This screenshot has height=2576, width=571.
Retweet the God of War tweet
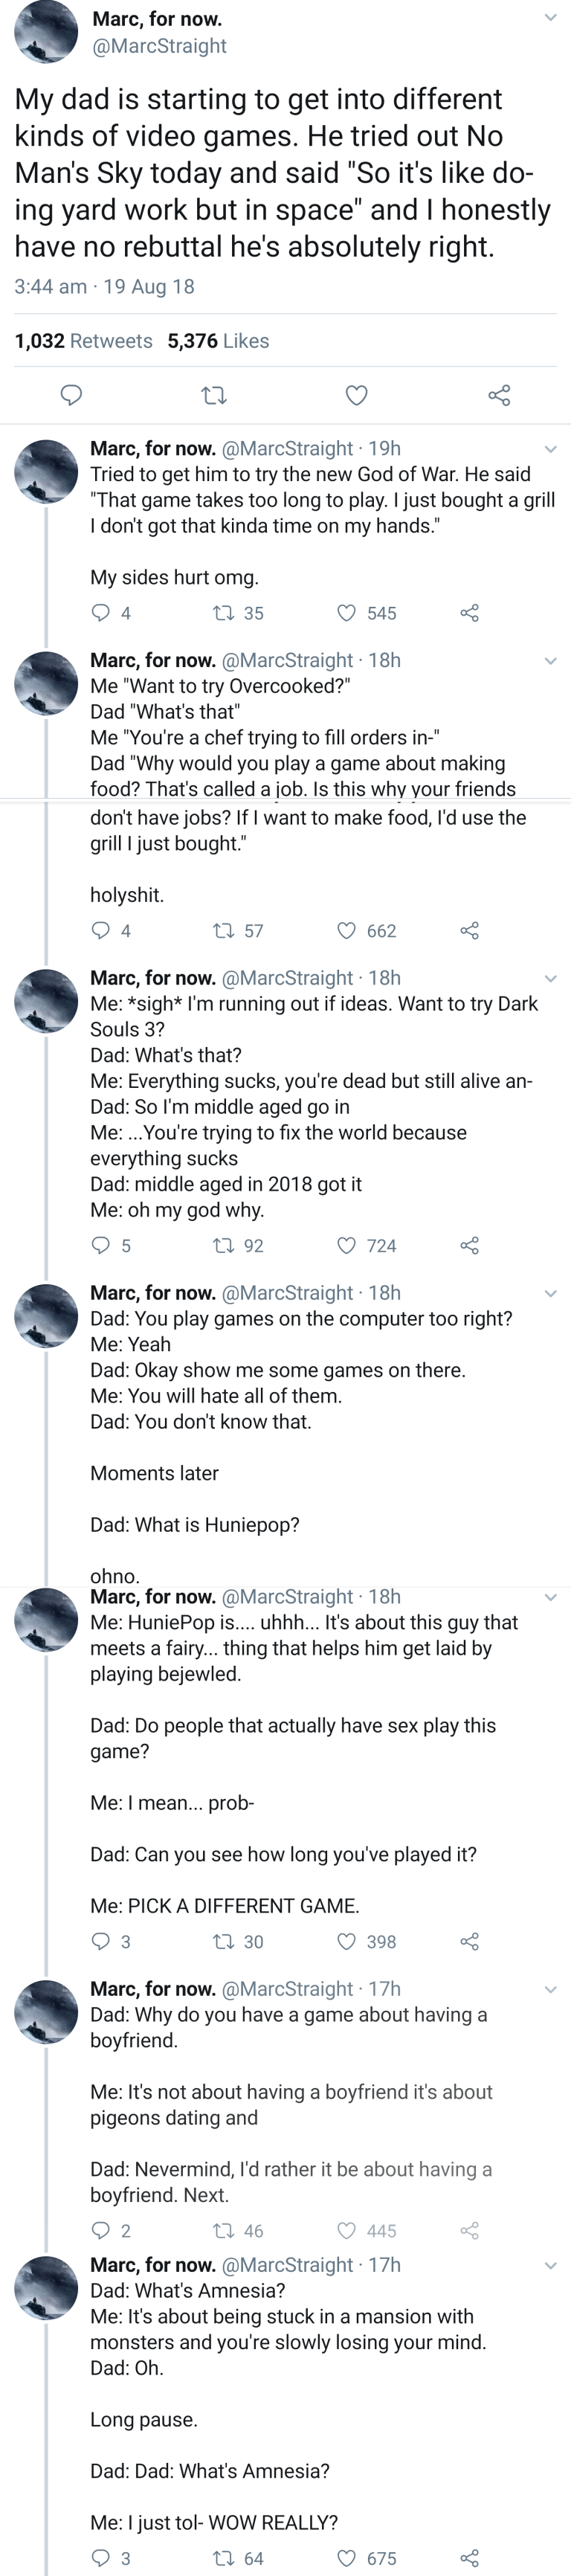(x=224, y=613)
